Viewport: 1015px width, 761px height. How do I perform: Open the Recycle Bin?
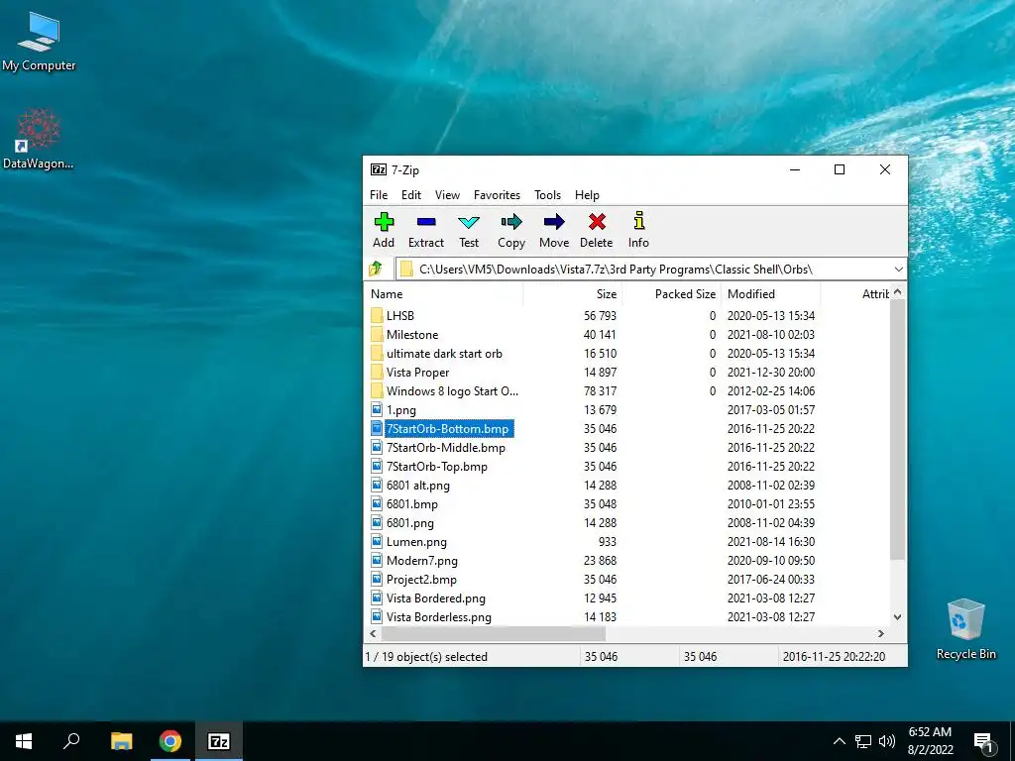click(965, 629)
